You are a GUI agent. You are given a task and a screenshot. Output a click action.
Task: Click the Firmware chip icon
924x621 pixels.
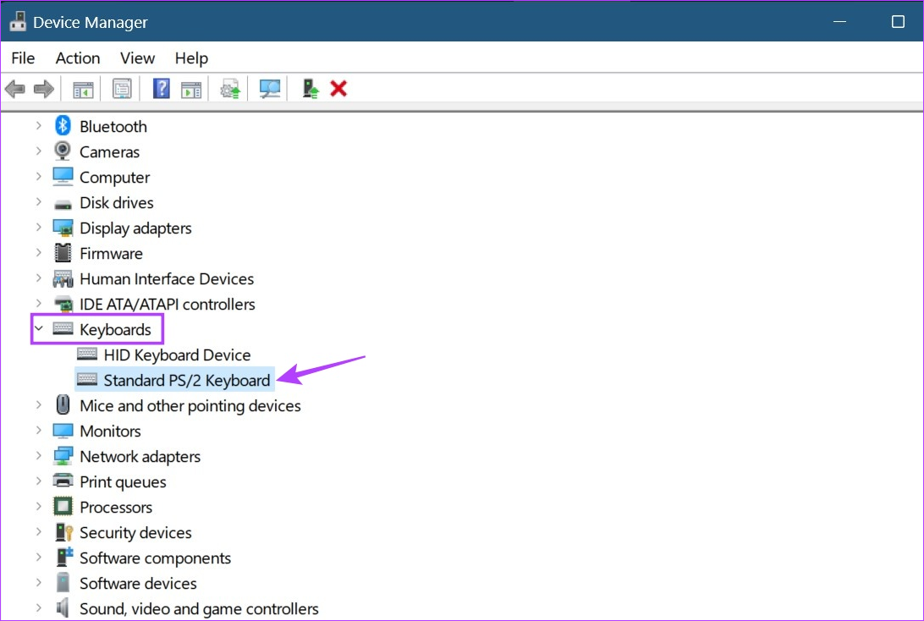coord(63,253)
